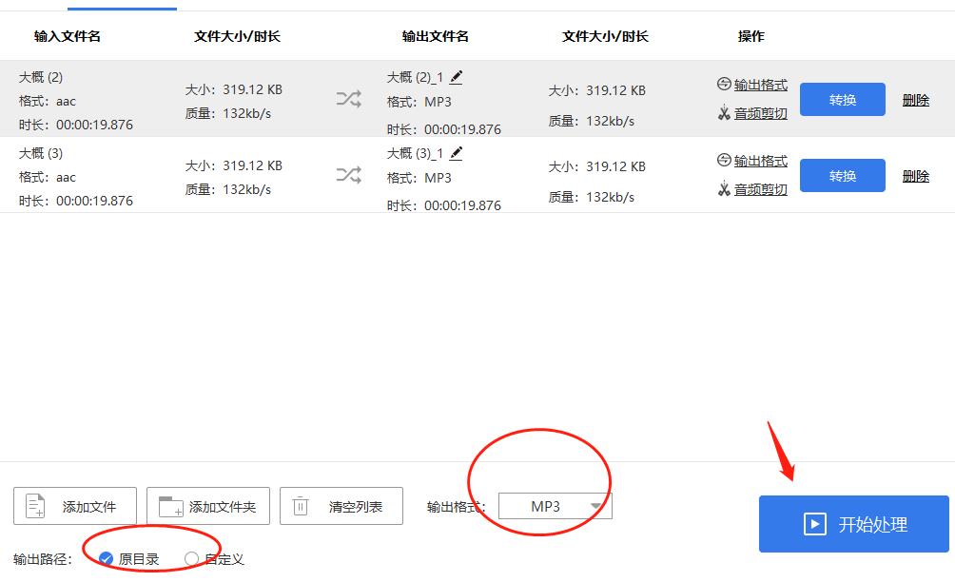The height and width of the screenshot is (582, 955).
Task: Click the conversion arrows icon in the 大概 (3) row
Action: coord(349,175)
